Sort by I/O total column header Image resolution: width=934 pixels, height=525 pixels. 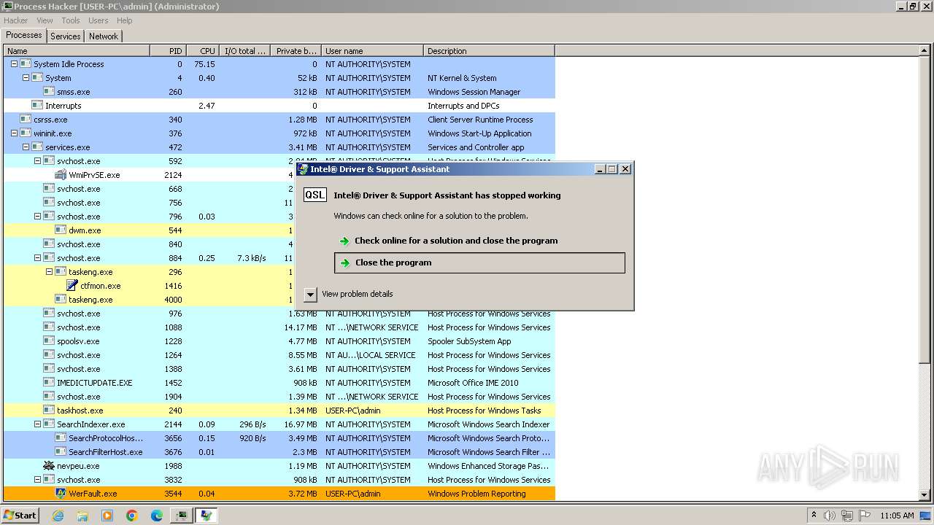[244, 51]
